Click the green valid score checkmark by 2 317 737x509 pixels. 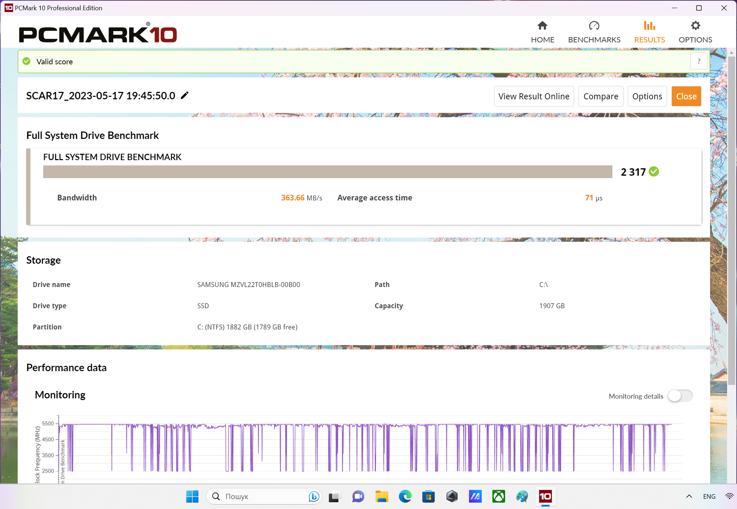pos(654,172)
